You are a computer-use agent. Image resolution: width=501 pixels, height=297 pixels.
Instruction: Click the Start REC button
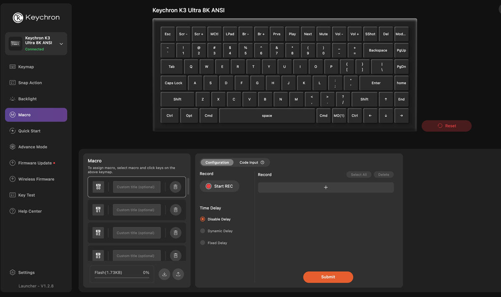click(219, 186)
